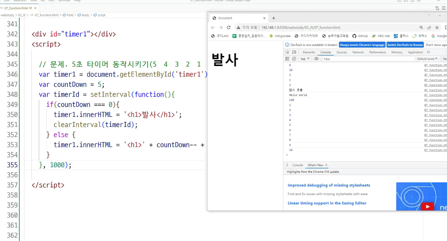This screenshot has height=241, width=447.
Task: Open the Default levels dropdown
Action: tap(427, 59)
